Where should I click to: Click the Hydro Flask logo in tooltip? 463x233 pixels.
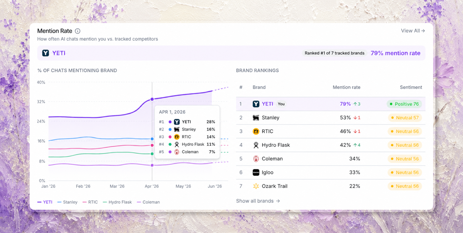pyautogui.click(x=177, y=144)
